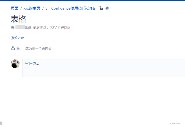Image resolution: width=185 pixels, height=127 pixels.
Task: Click the thumbs-up like icon
Action: point(13,48)
